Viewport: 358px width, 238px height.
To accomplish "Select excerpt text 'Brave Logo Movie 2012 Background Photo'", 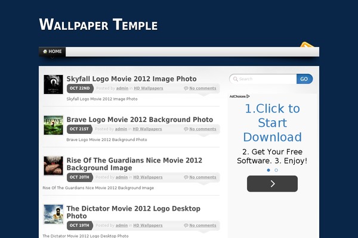I will click(107, 140).
